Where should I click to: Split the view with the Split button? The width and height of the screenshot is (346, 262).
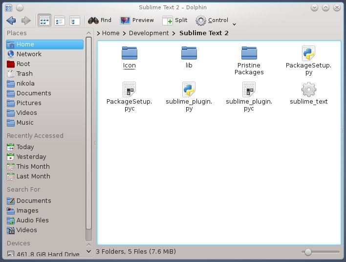pos(174,21)
